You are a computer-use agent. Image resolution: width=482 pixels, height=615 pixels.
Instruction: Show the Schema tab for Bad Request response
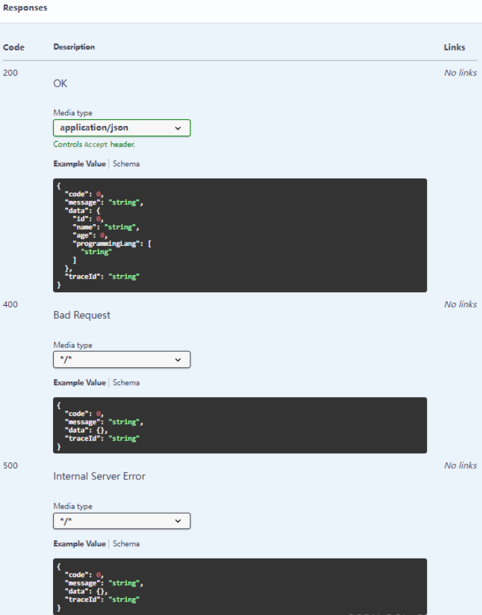point(126,383)
